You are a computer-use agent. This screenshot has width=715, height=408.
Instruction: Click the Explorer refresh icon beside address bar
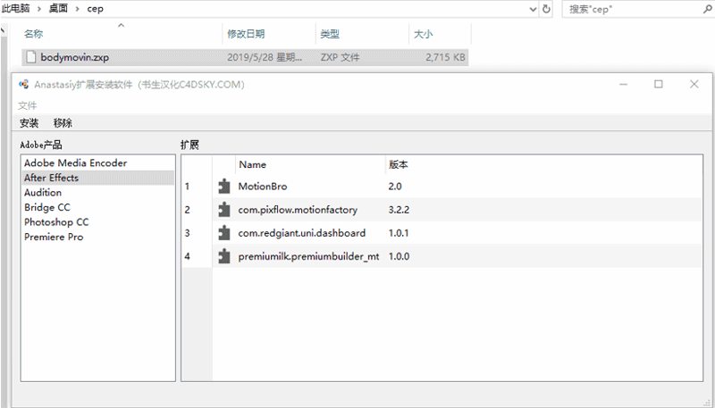click(546, 9)
